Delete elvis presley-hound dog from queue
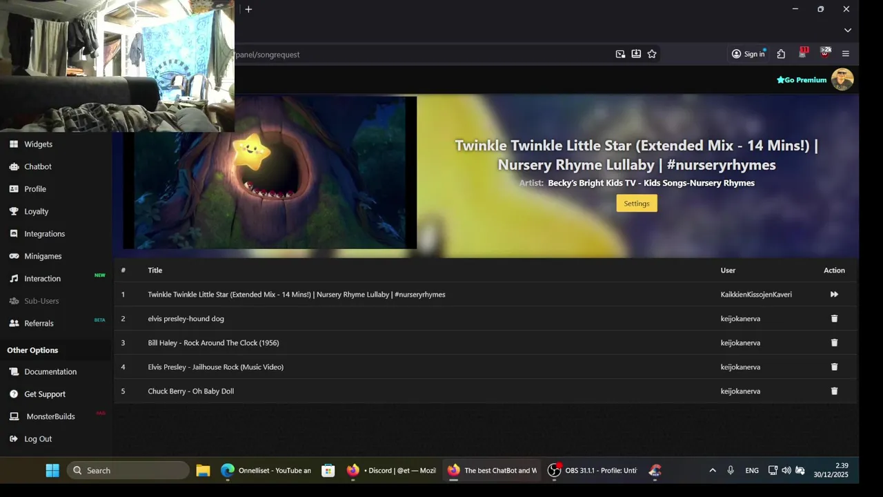The height and width of the screenshot is (497, 883). [x=834, y=318]
